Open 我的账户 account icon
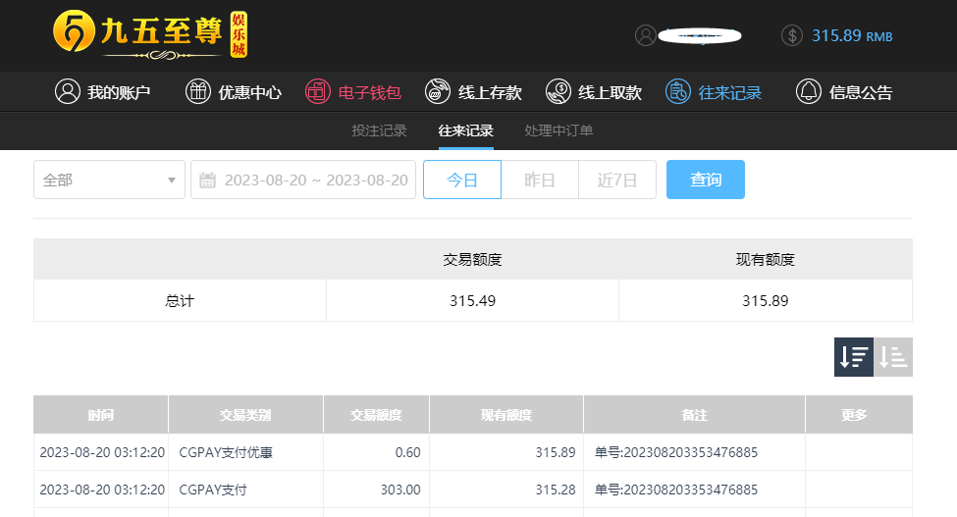The width and height of the screenshot is (957, 517). 68,91
